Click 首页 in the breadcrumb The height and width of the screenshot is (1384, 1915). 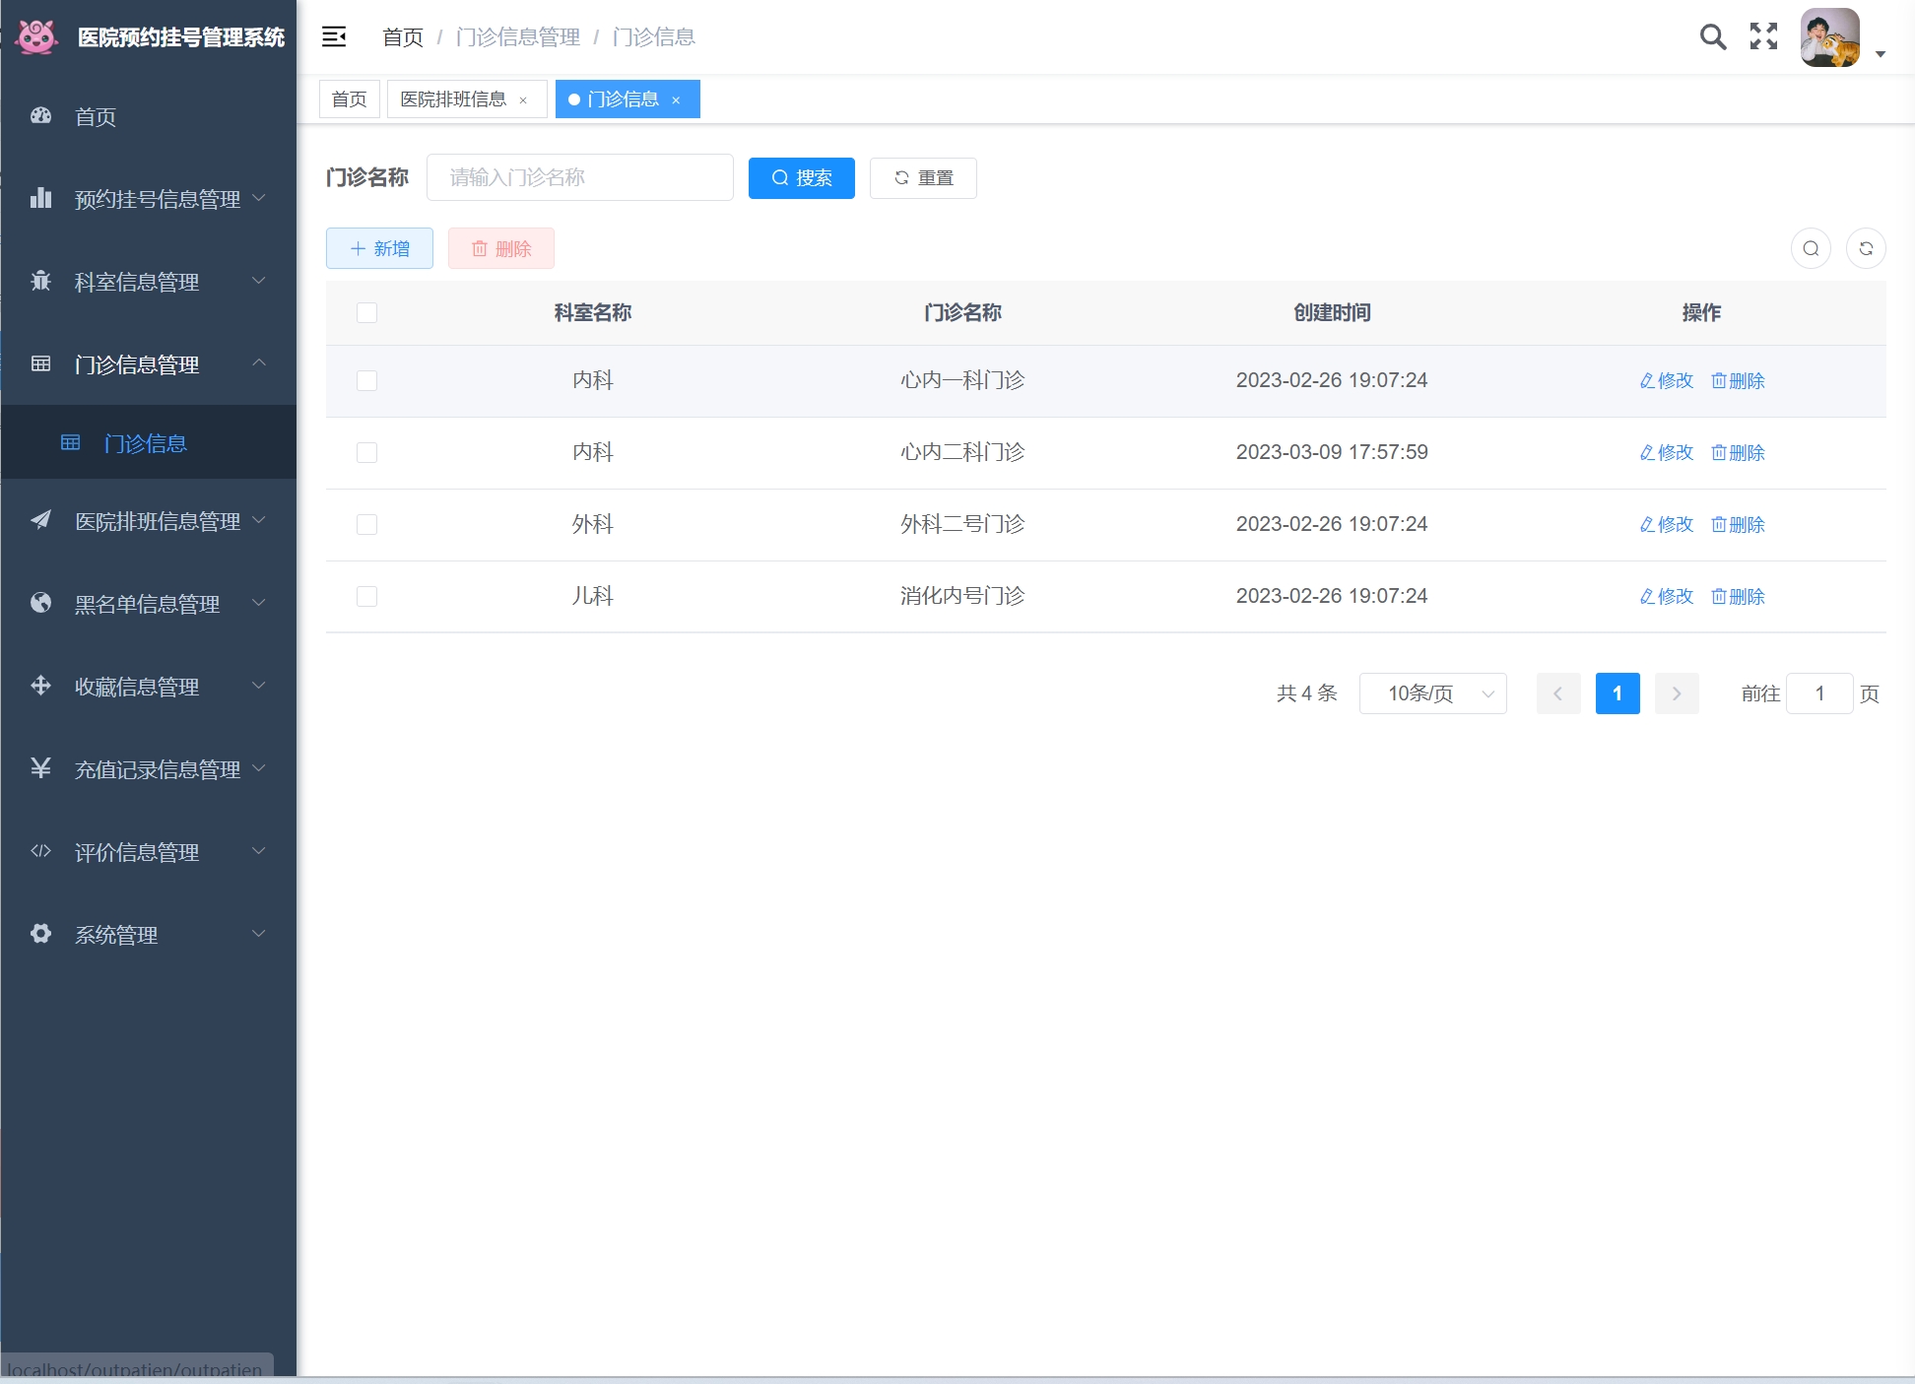click(x=403, y=37)
